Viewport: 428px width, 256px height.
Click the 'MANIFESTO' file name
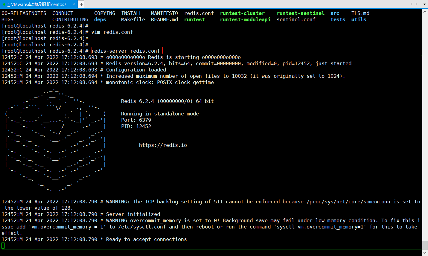(x=165, y=13)
